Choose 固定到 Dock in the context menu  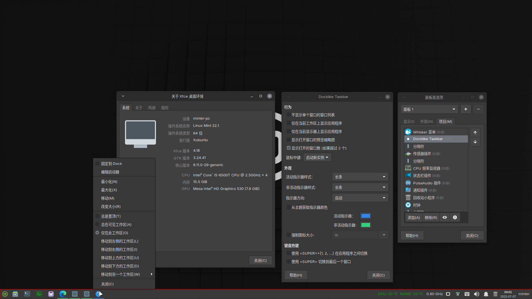(124, 164)
